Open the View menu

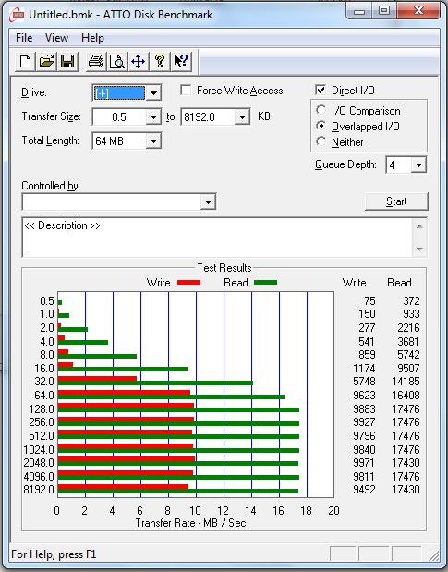tap(56, 38)
